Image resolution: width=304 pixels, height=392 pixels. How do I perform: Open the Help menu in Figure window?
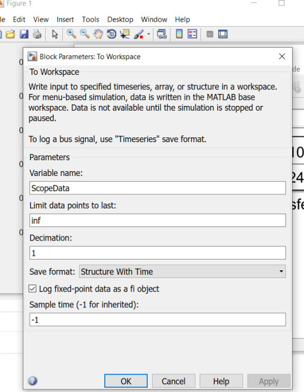(x=182, y=20)
